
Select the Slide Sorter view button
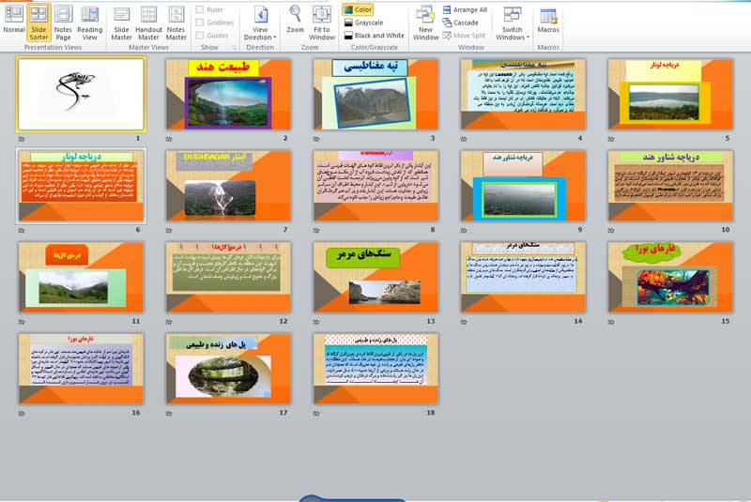click(38, 22)
